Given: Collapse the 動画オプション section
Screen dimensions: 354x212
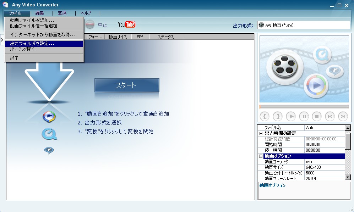Looking at the screenshot, I should coord(261,156).
